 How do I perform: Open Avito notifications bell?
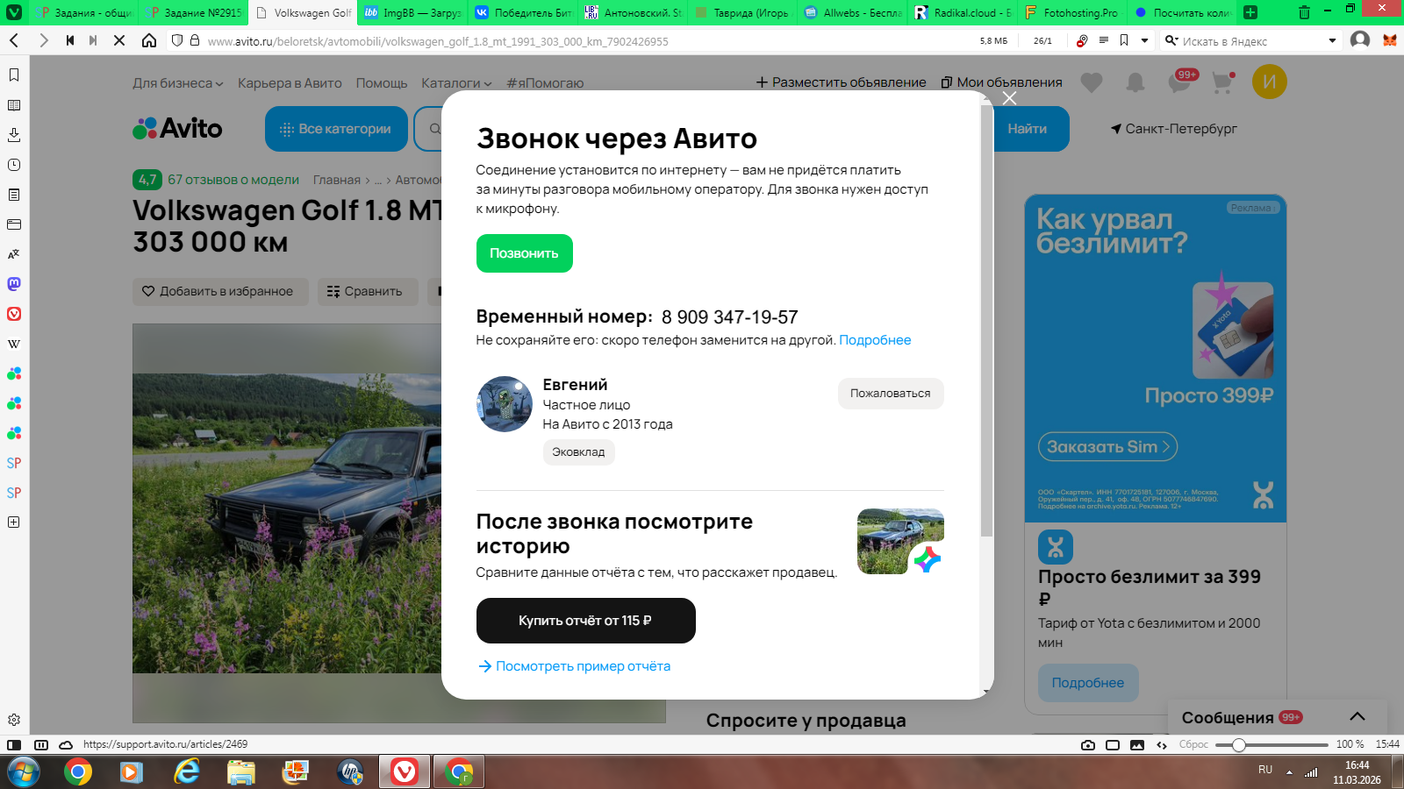tap(1135, 82)
